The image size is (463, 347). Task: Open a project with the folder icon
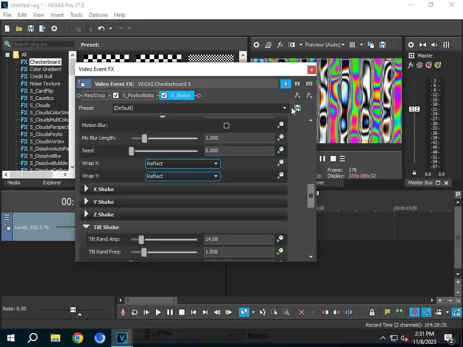[19, 28]
